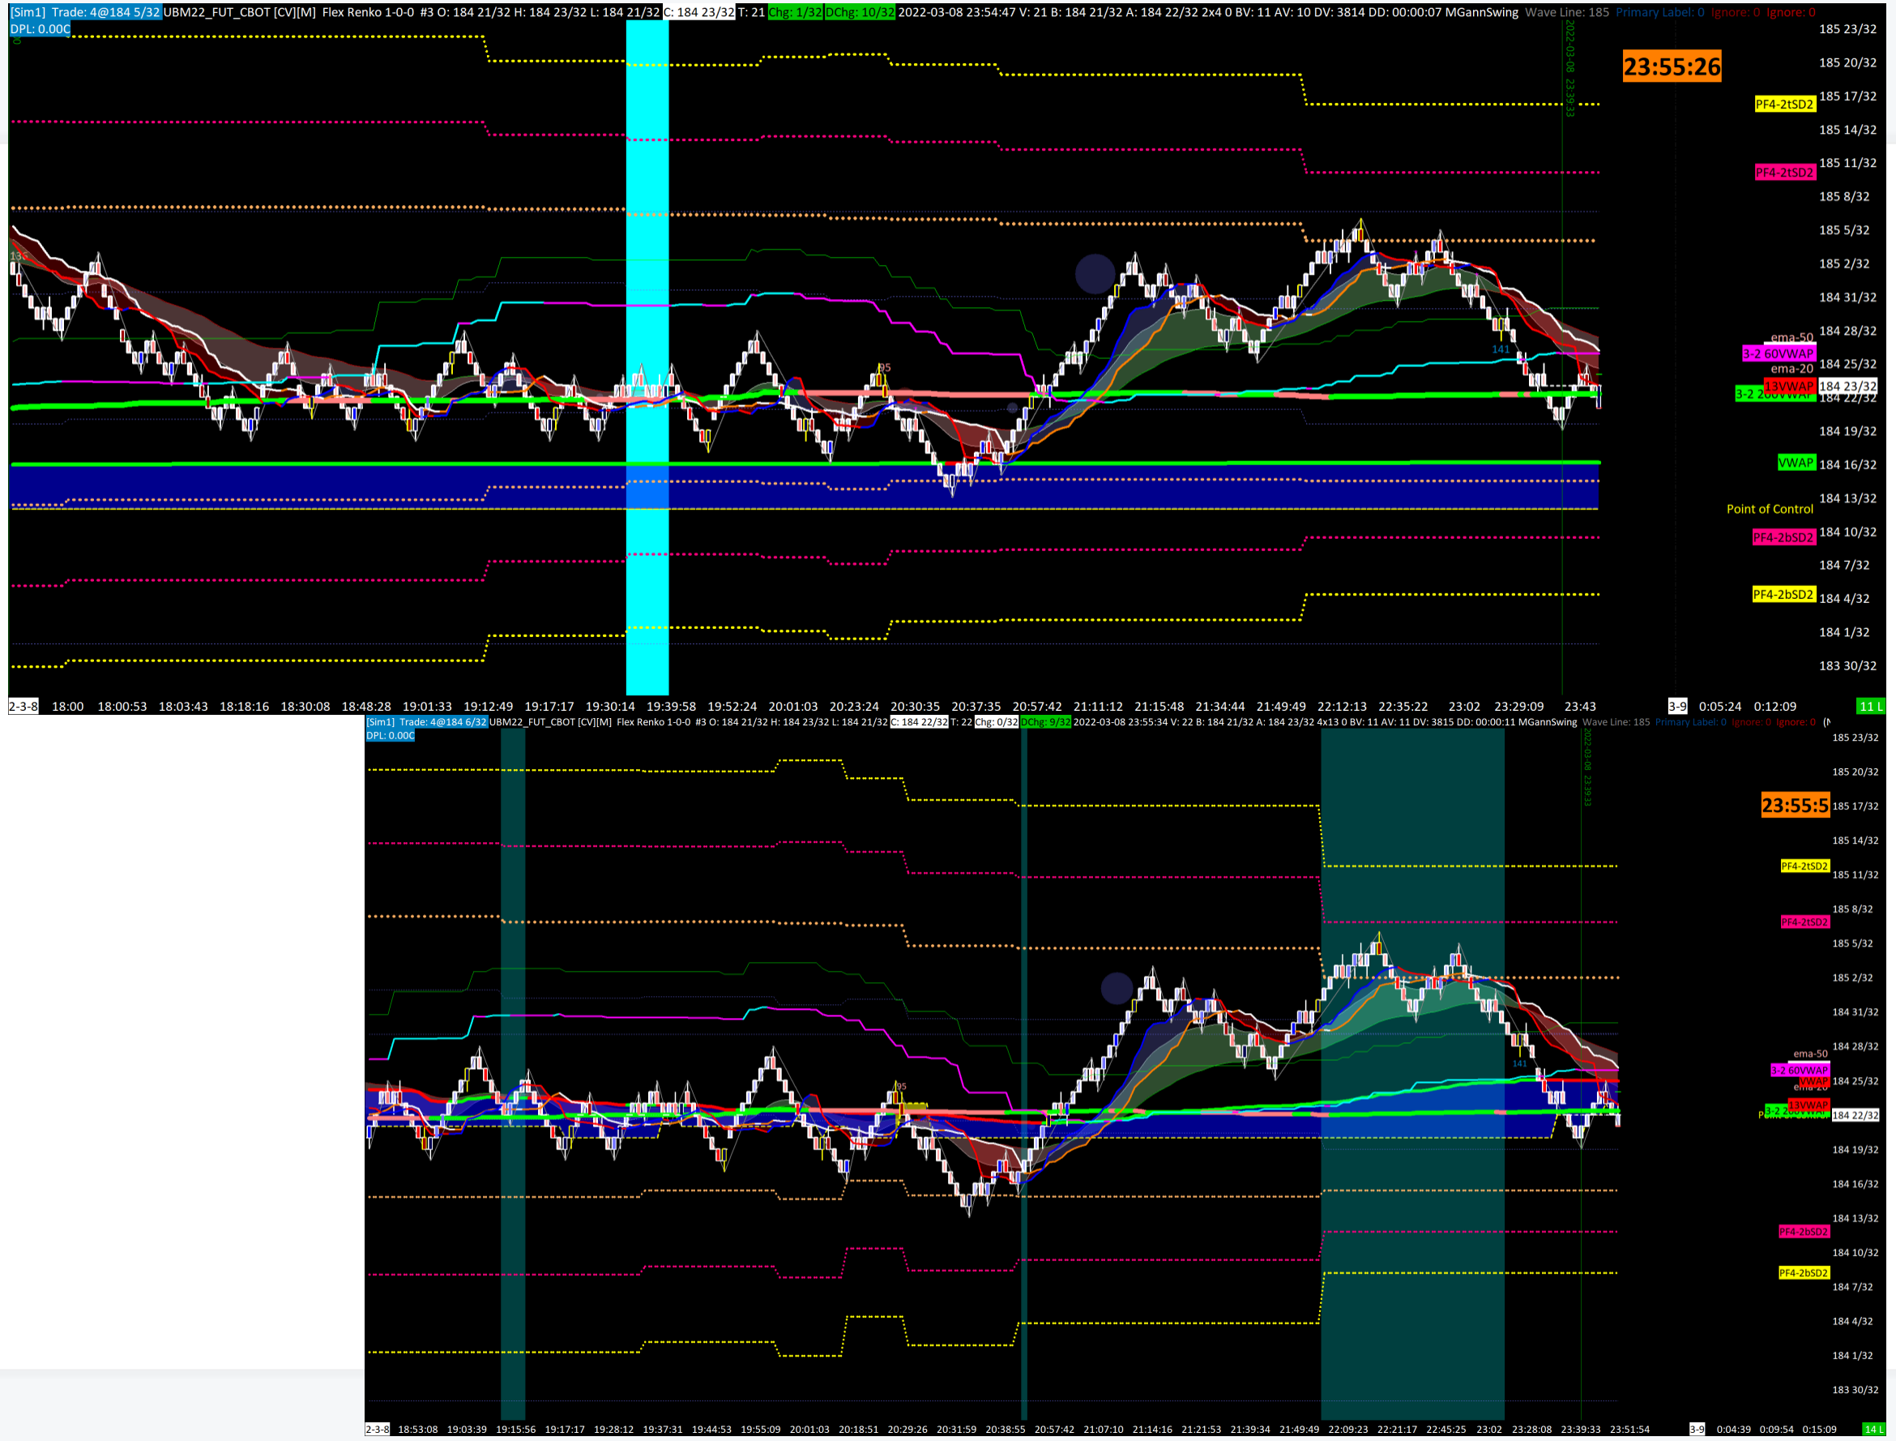Click the 3-9 date label on upper time axis

click(x=1676, y=706)
